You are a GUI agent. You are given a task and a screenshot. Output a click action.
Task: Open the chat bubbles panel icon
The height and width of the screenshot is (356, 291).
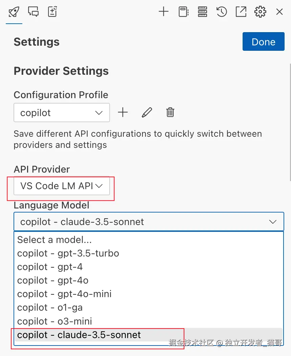tap(33, 12)
